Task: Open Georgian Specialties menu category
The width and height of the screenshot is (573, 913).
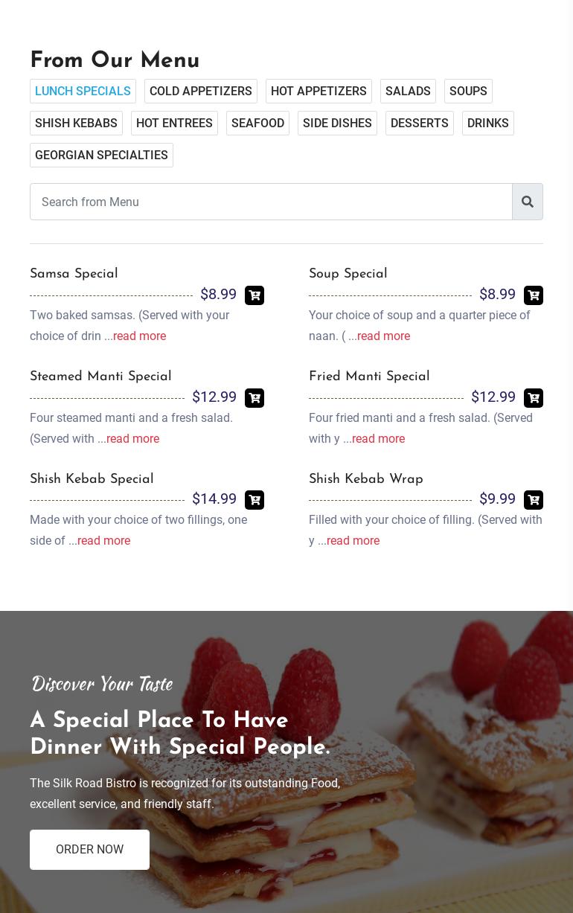Action: 101,155
